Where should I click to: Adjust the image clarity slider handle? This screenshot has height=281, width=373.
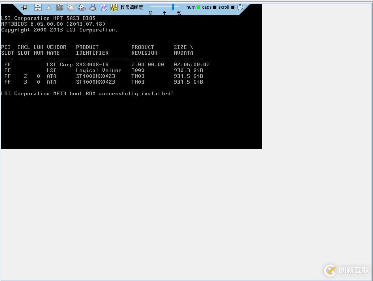(x=173, y=7)
